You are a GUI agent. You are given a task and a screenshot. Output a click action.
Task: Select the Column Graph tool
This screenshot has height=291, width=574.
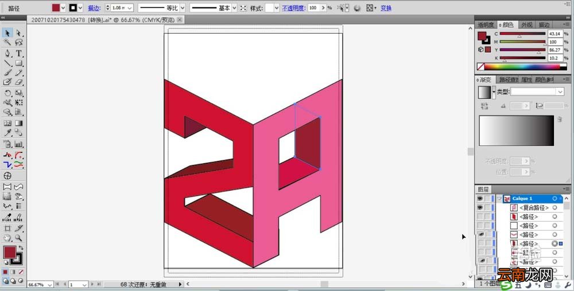pos(19,144)
